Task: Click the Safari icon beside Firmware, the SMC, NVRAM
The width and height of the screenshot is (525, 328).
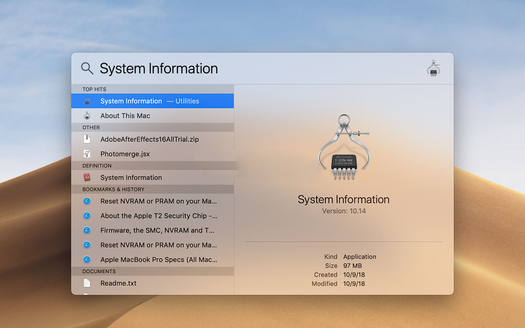Action: (x=87, y=230)
